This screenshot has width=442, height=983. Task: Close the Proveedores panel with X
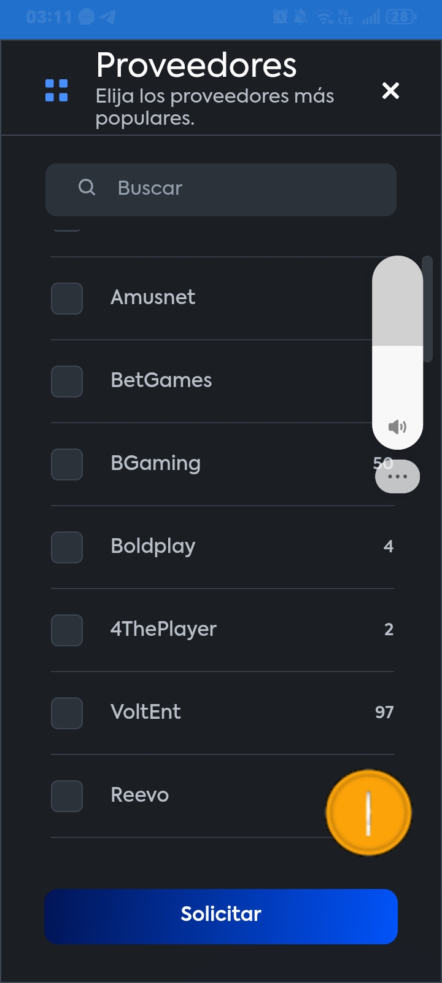point(390,91)
